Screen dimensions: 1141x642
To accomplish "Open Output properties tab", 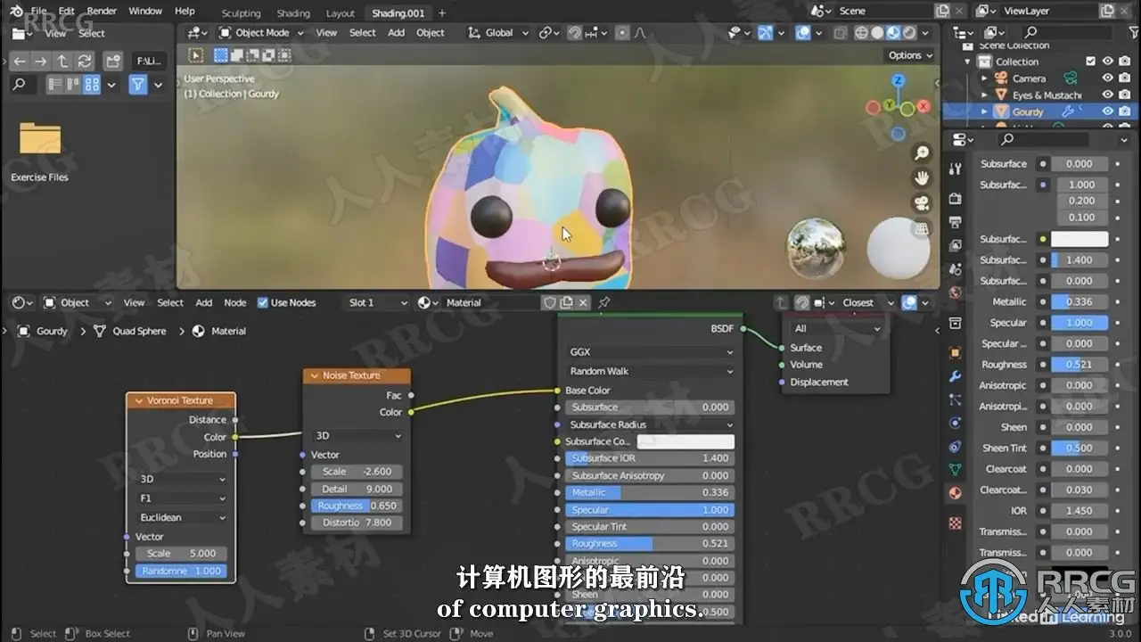I will click(x=956, y=222).
